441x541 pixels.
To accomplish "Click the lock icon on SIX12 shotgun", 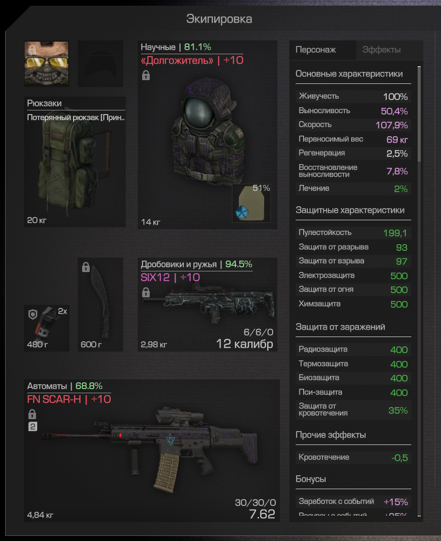I will tap(146, 292).
